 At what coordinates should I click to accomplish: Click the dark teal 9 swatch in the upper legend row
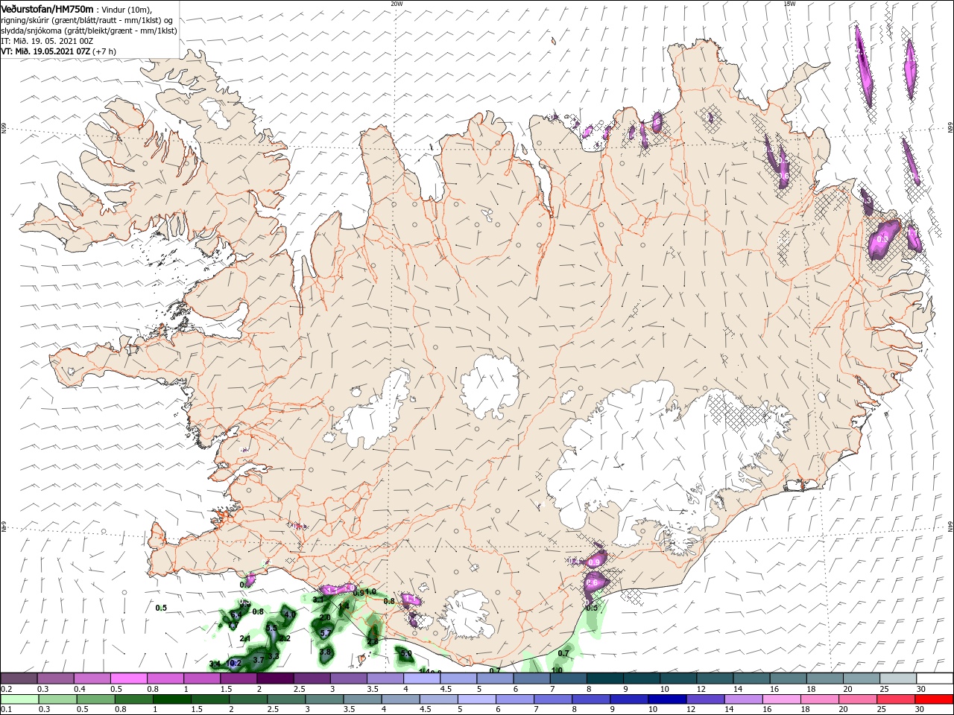click(641, 678)
